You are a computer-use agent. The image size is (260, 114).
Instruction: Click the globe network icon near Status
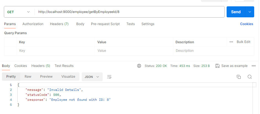pyautogui.click(x=139, y=66)
